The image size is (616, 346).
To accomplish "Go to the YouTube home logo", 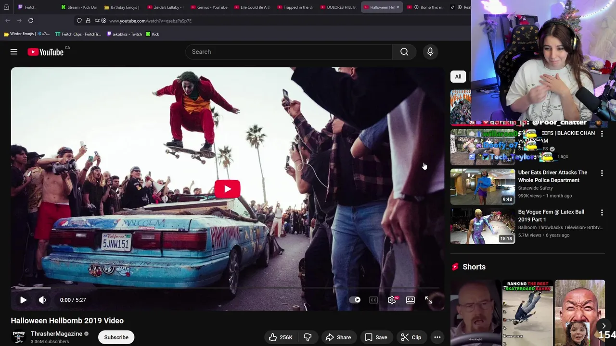I will (x=46, y=52).
